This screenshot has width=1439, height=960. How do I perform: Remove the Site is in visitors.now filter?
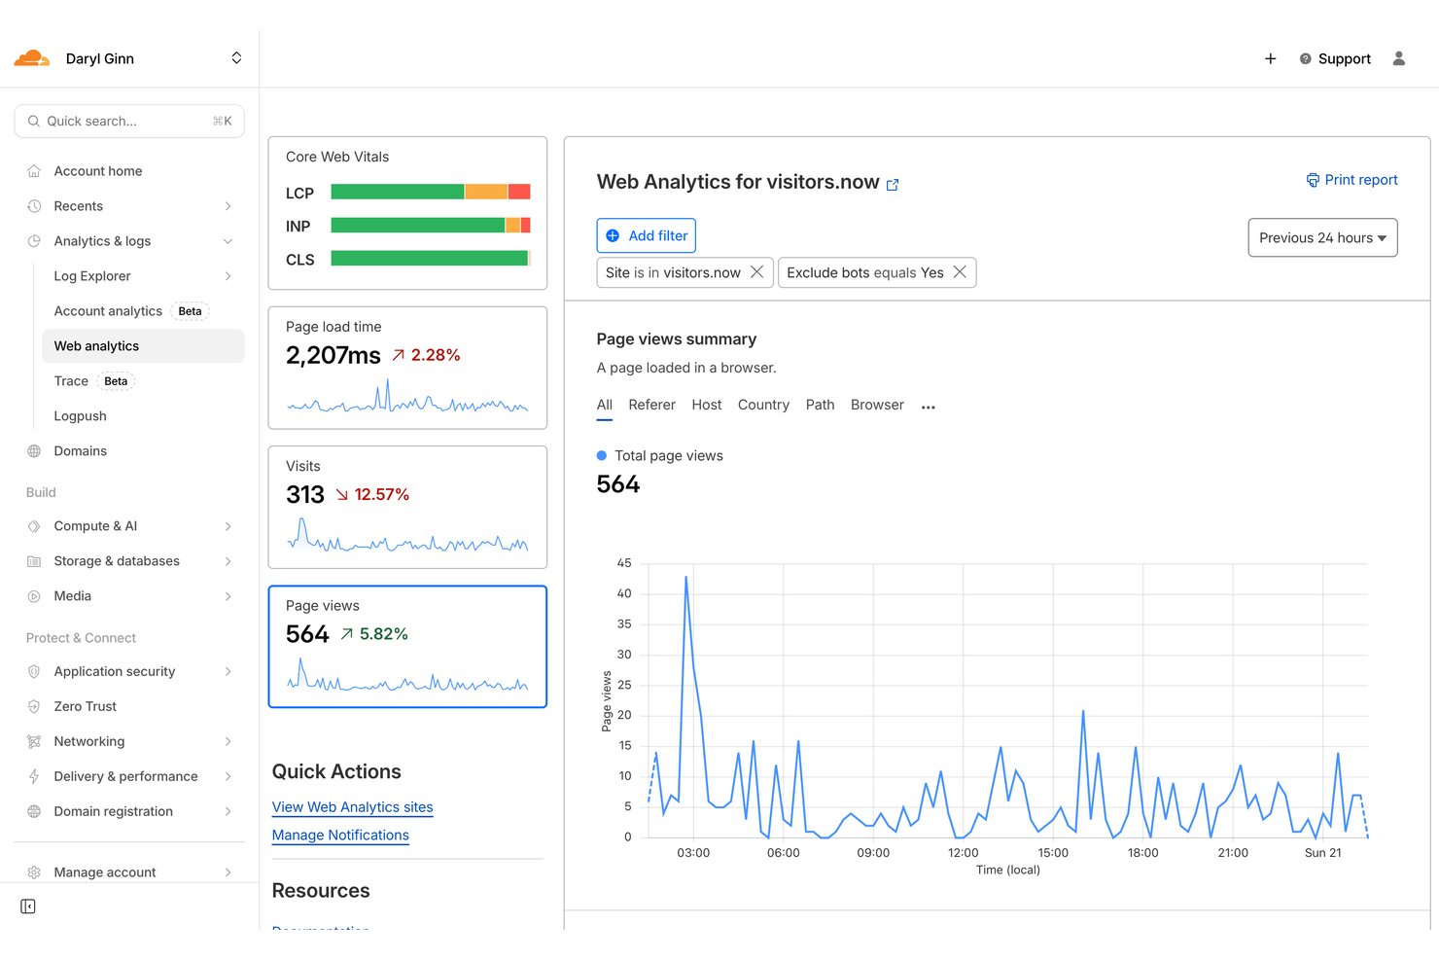[x=756, y=272]
